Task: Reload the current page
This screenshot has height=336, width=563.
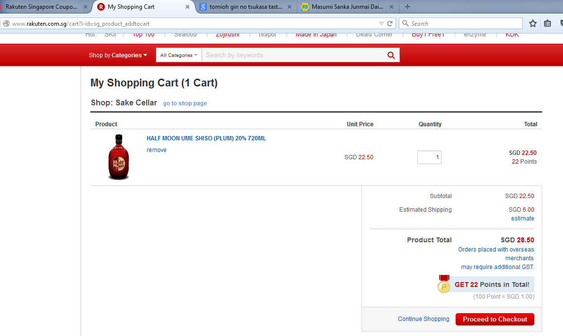Action: 390,24
